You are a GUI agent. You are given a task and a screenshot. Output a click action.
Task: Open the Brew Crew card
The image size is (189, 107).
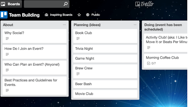105,71
